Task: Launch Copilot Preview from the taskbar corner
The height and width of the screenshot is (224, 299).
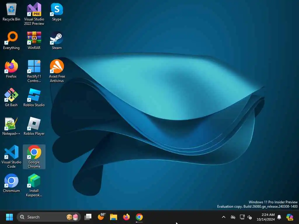Action: tap(290, 217)
